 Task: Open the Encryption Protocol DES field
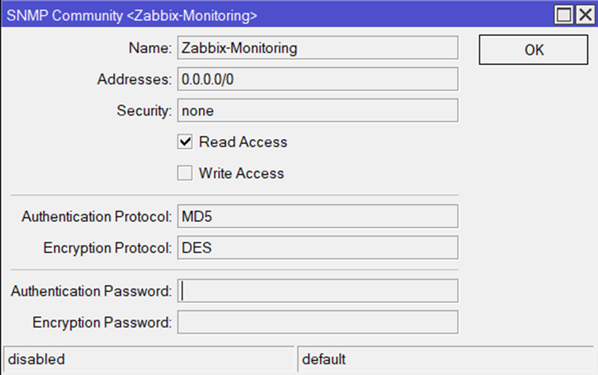pyautogui.click(x=318, y=248)
